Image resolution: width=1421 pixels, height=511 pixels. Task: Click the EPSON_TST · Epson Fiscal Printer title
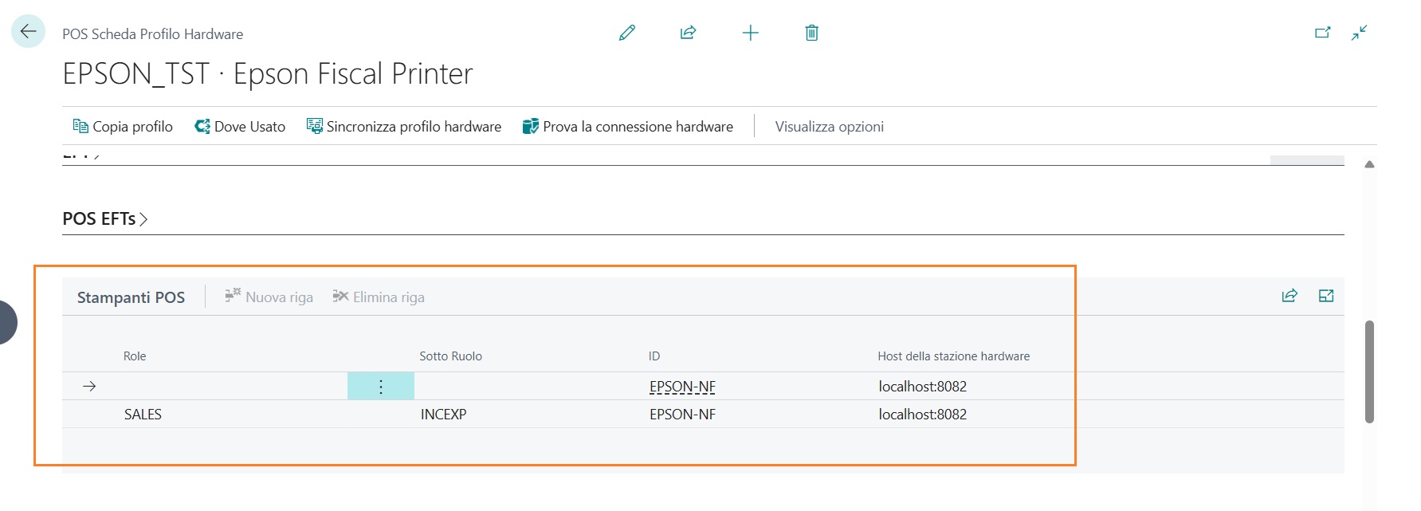pyautogui.click(x=268, y=74)
